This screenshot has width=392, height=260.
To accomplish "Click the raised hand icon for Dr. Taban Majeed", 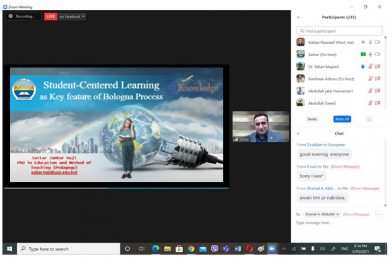I will click(363, 66).
